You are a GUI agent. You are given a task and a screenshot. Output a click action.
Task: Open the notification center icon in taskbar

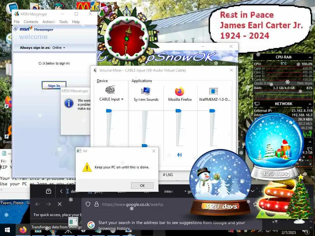tap(305, 232)
